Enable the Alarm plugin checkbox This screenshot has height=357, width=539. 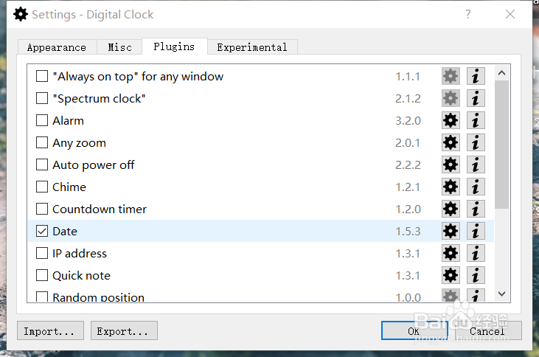pyautogui.click(x=42, y=120)
